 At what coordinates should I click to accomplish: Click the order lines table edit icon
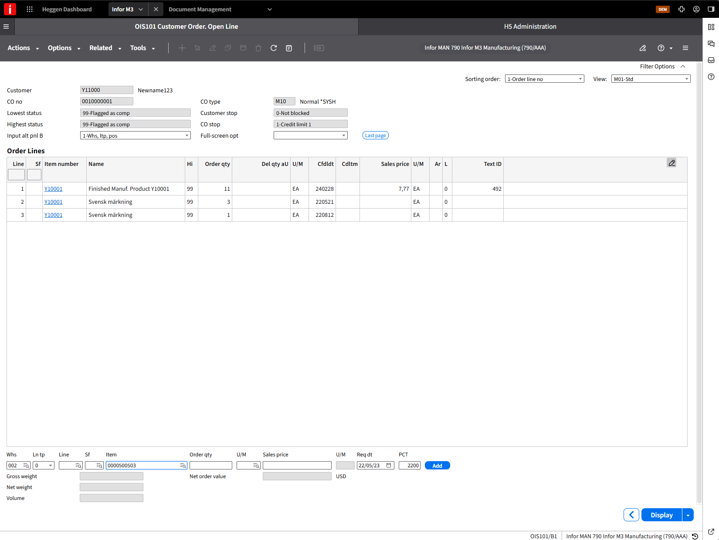coord(672,163)
